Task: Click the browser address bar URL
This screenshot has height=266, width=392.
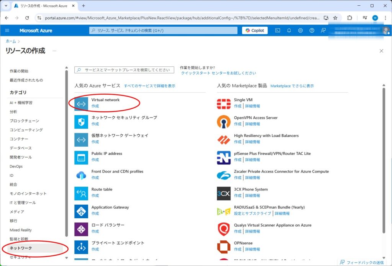Action: [x=182, y=18]
